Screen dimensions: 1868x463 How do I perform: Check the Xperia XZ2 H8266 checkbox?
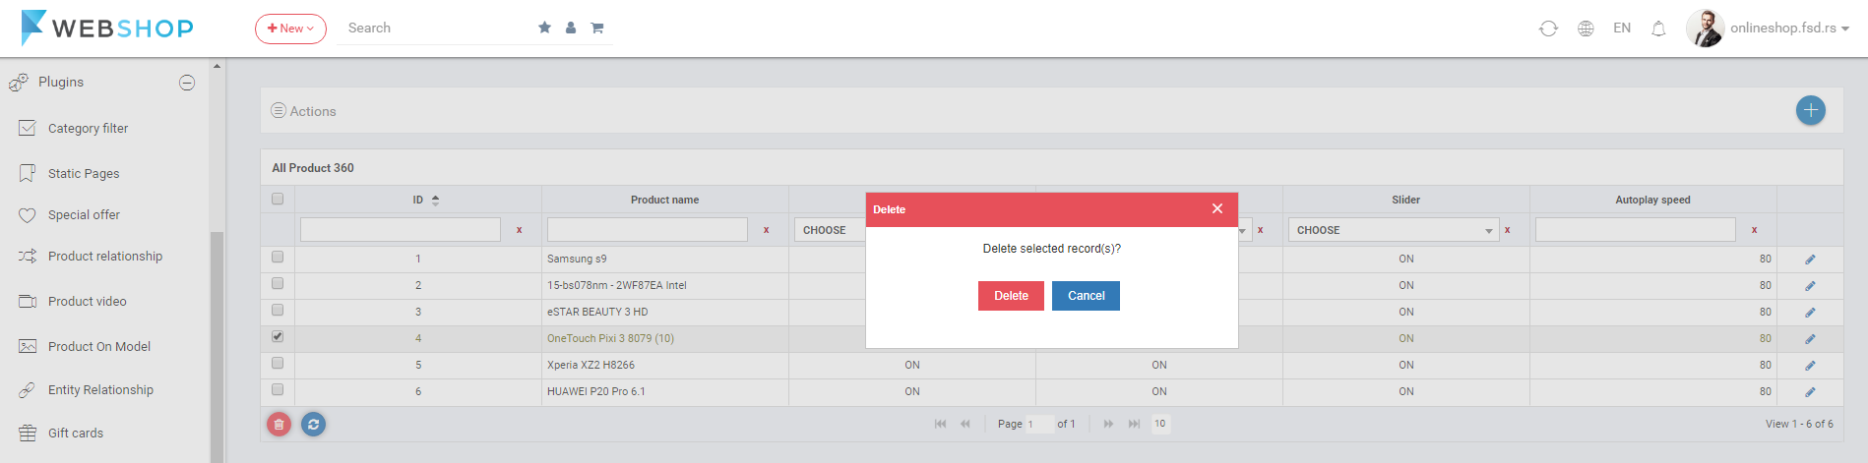point(278,363)
